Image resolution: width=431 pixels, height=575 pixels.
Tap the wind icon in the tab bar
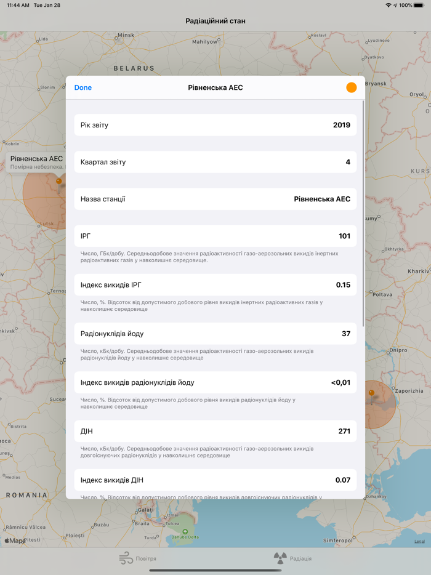click(x=126, y=558)
